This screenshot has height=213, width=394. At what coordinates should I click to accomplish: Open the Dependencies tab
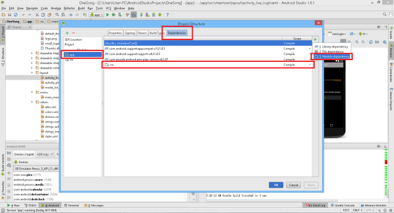click(x=177, y=33)
